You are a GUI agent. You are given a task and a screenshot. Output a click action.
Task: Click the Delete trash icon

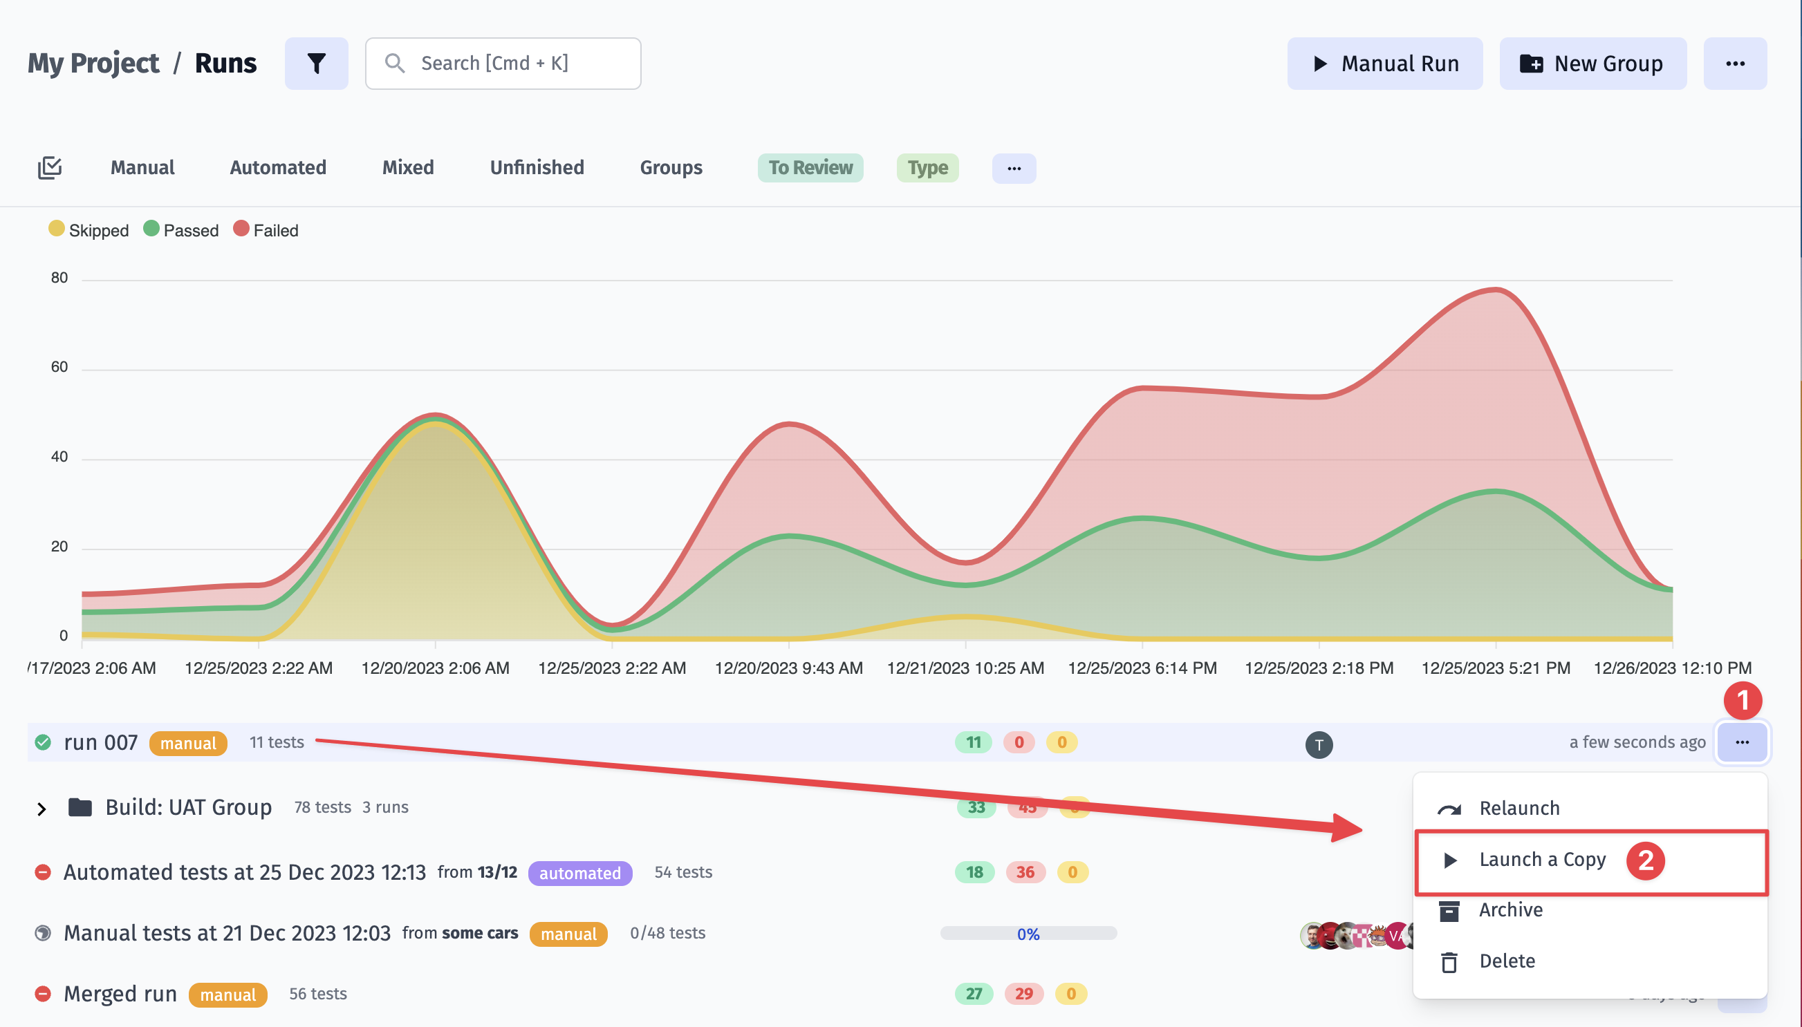pyautogui.click(x=1449, y=961)
